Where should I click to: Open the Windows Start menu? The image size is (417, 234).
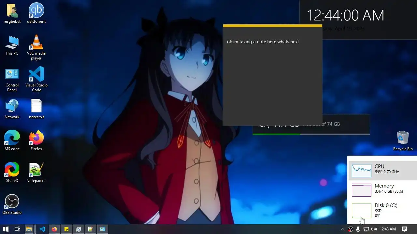[6, 229]
